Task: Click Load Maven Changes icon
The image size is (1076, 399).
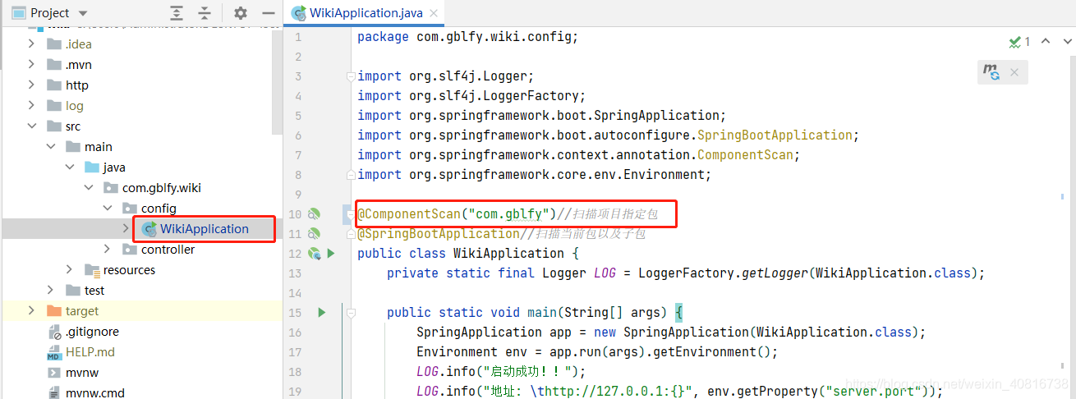Action: coord(992,72)
